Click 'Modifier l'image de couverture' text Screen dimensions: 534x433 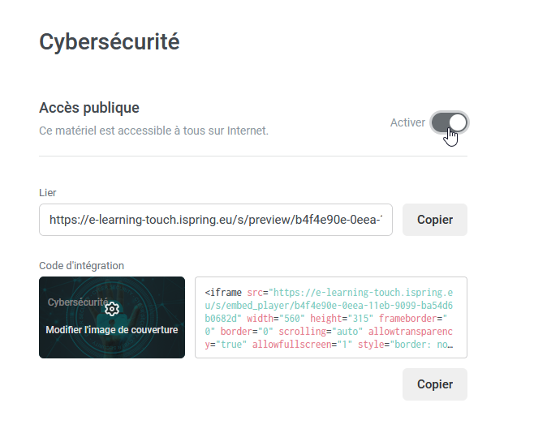[x=112, y=330]
